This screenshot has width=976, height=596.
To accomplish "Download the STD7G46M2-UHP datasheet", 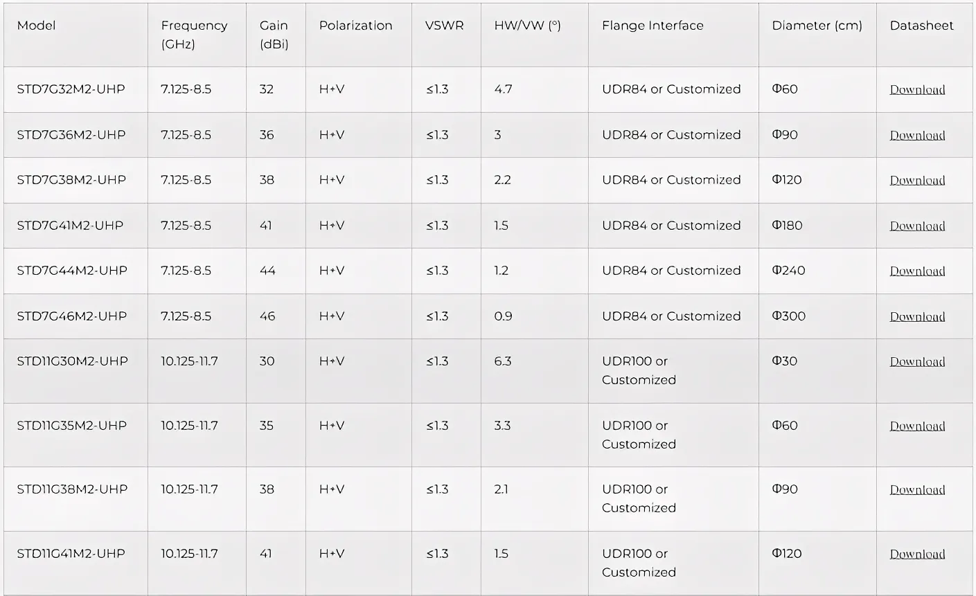I will [x=917, y=317].
